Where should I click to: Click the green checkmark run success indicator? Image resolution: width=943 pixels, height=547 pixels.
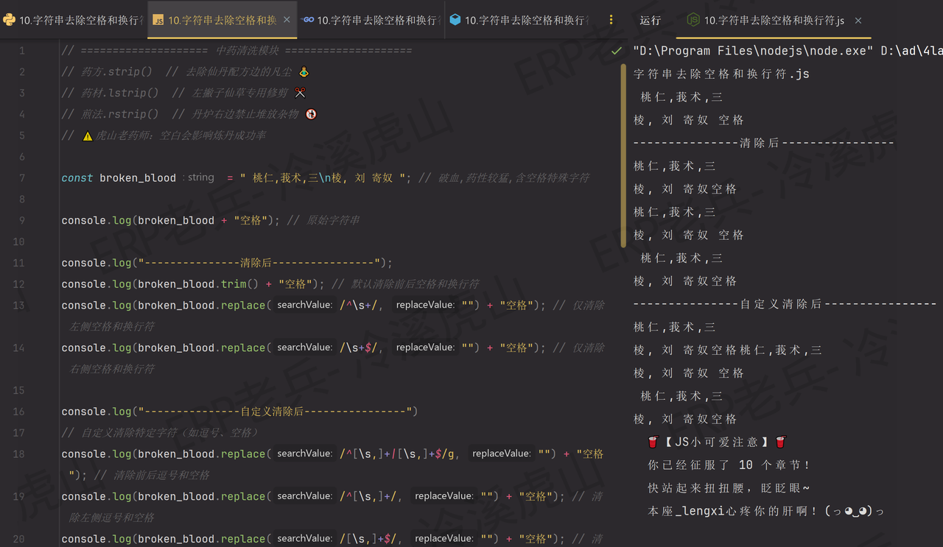tap(615, 52)
